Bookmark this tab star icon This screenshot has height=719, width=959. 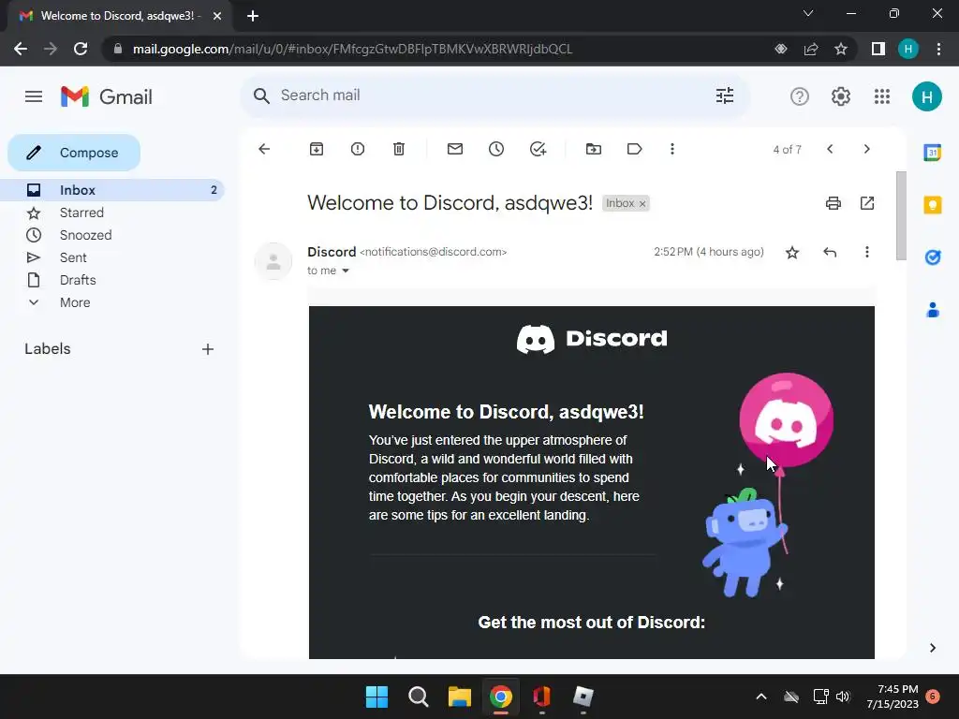pos(841,49)
